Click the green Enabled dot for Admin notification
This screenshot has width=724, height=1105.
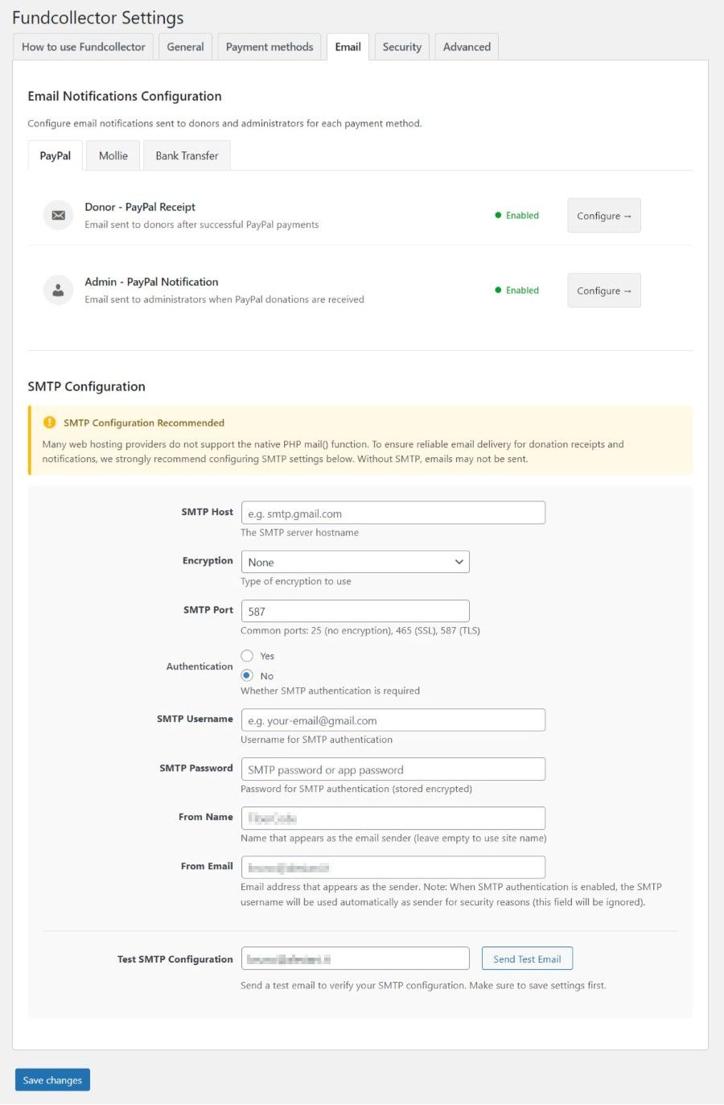pos(496,290)
